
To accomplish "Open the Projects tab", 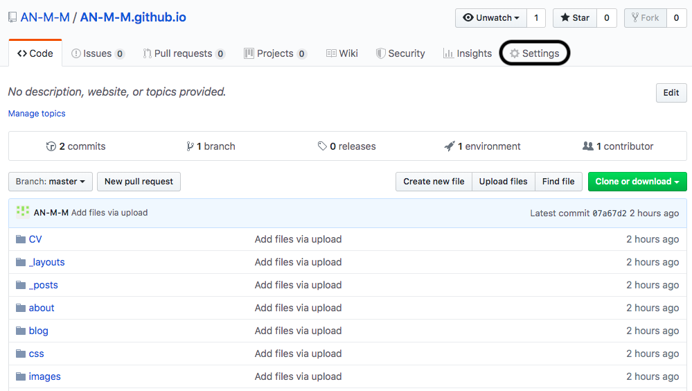I will tap(276, 53).
